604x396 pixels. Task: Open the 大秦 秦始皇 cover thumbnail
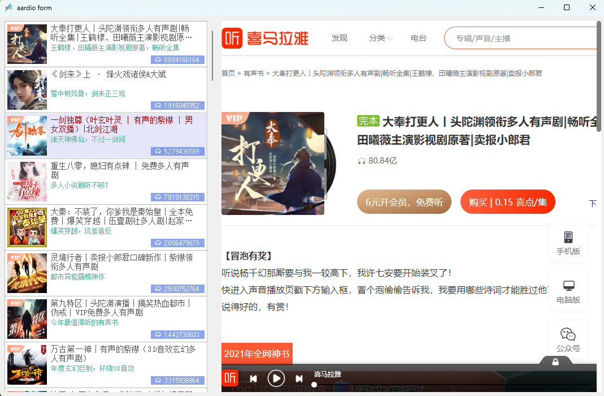27,227
